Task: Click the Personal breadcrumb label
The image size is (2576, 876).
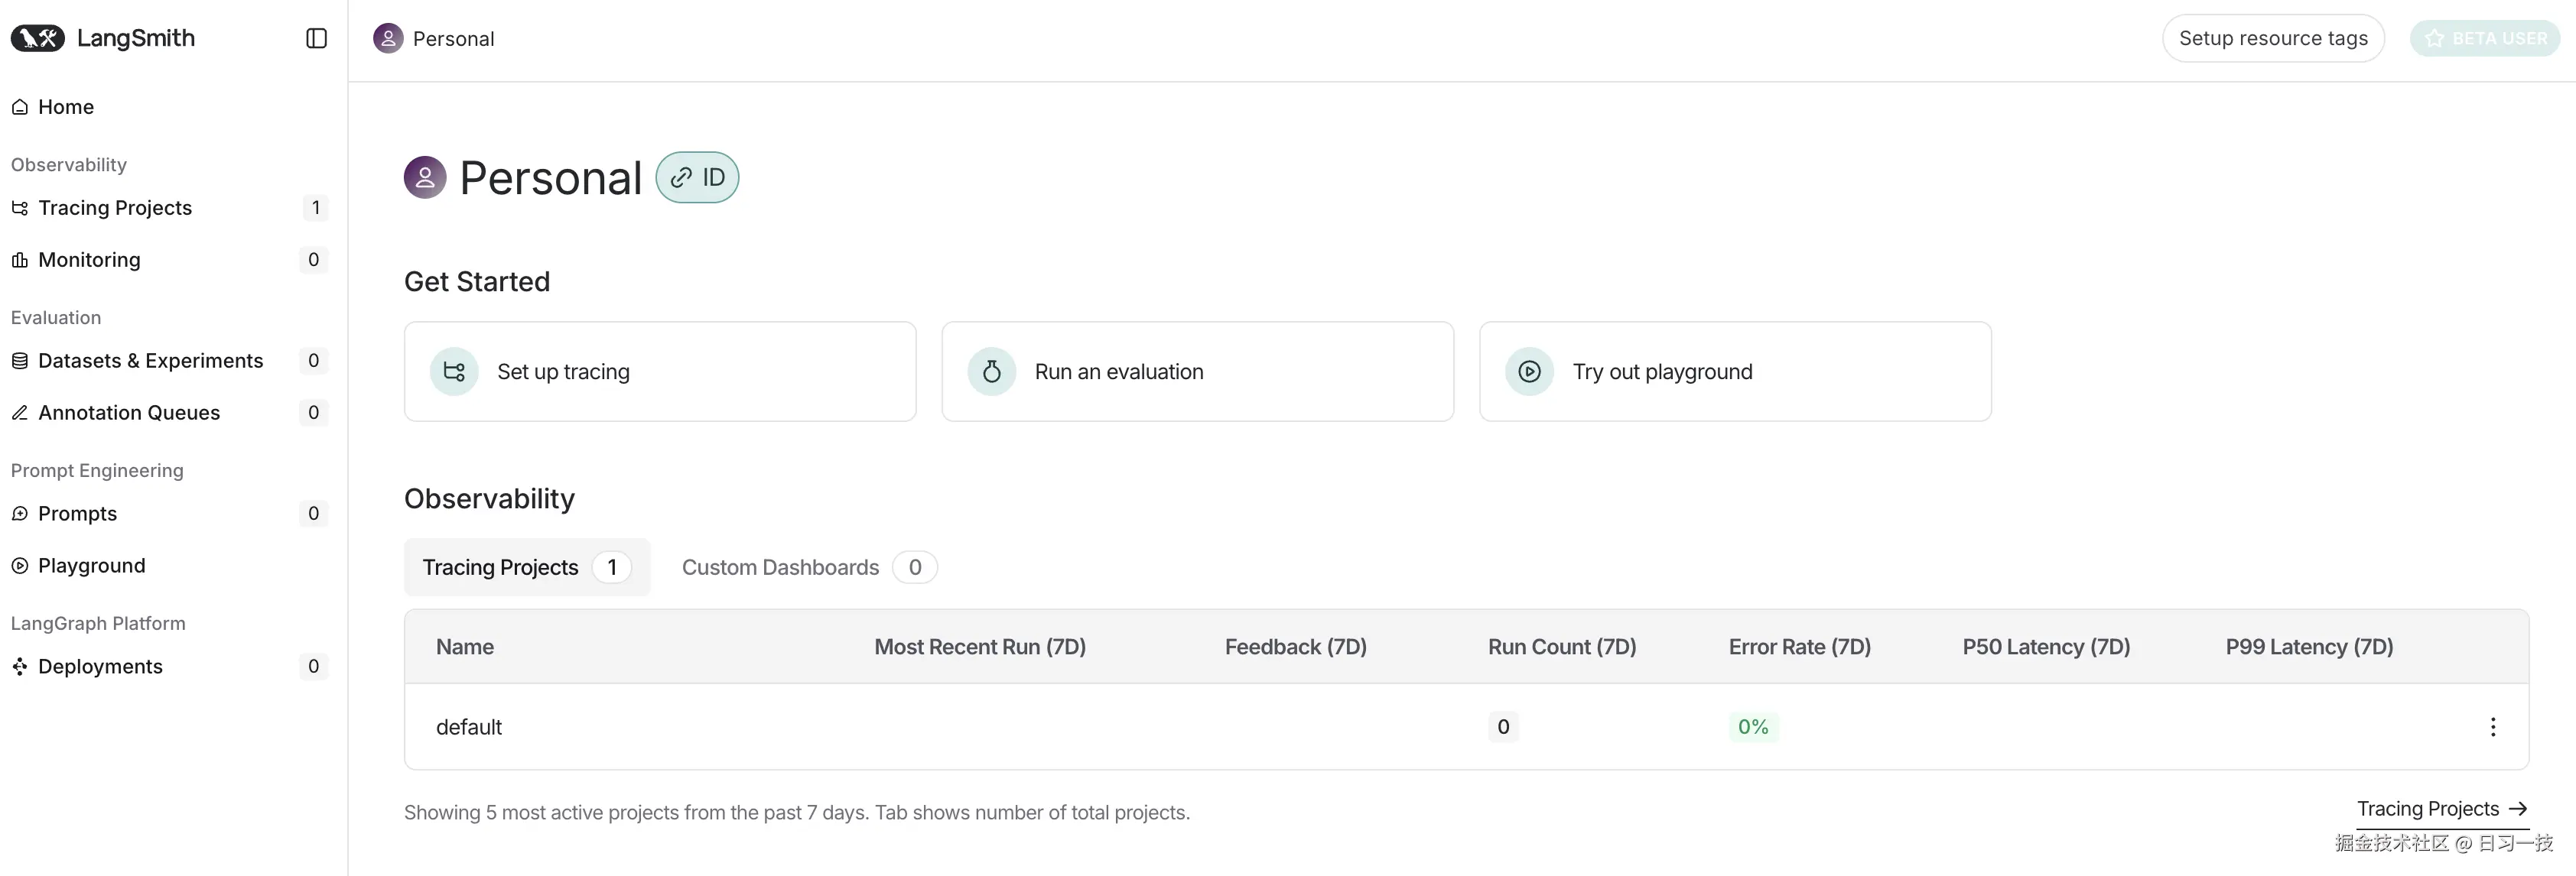Action: [x=454, y=39]
